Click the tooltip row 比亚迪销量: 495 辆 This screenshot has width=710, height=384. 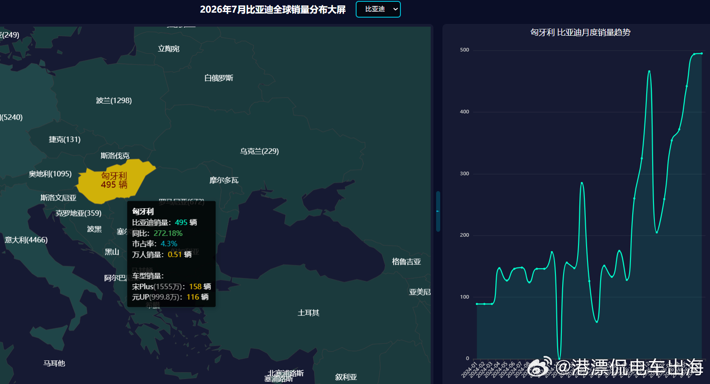(165, 222)
